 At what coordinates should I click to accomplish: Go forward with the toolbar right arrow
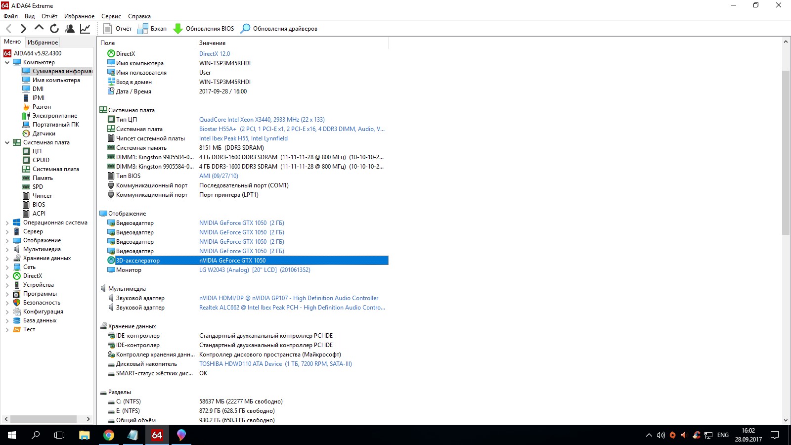(x=24, y=29)
